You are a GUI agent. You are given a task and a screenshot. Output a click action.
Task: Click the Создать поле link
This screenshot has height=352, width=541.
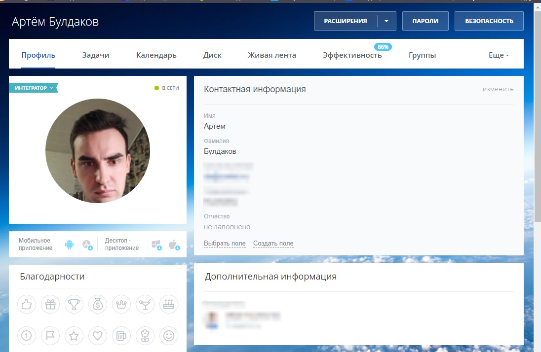[273, 244]
